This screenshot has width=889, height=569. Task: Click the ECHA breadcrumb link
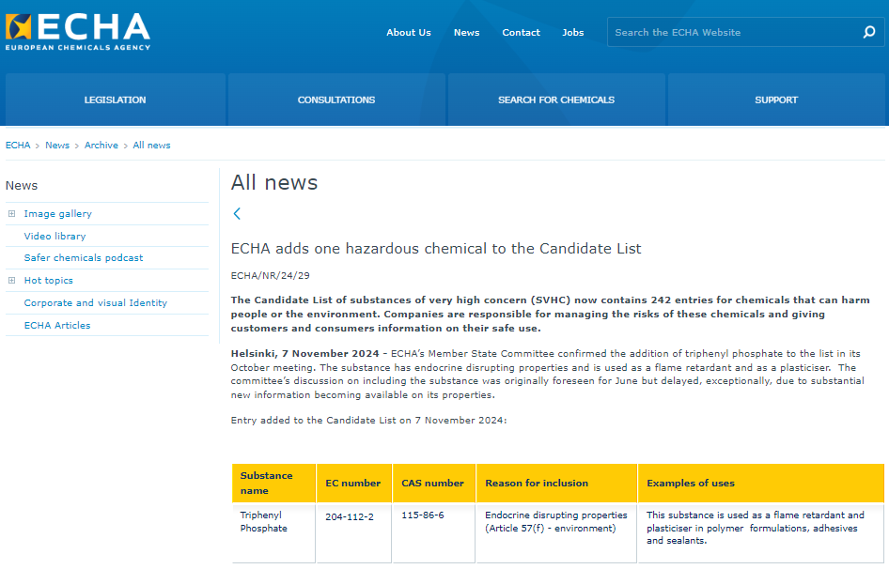point(18,146)
